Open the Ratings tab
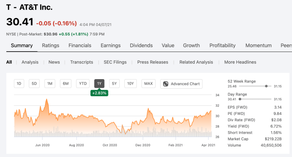Screen dimensions: 292x157 click(x=50, y=45)
